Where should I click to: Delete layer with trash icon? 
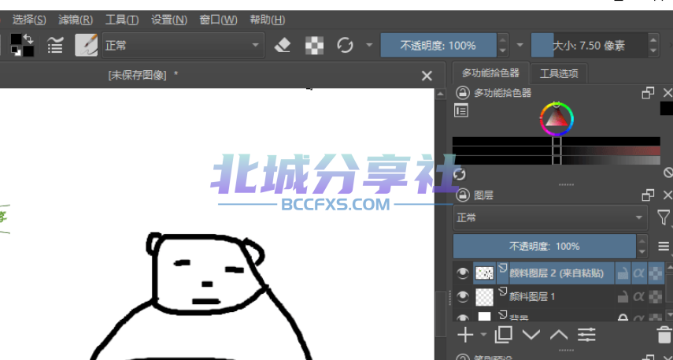tap(664, 335)
